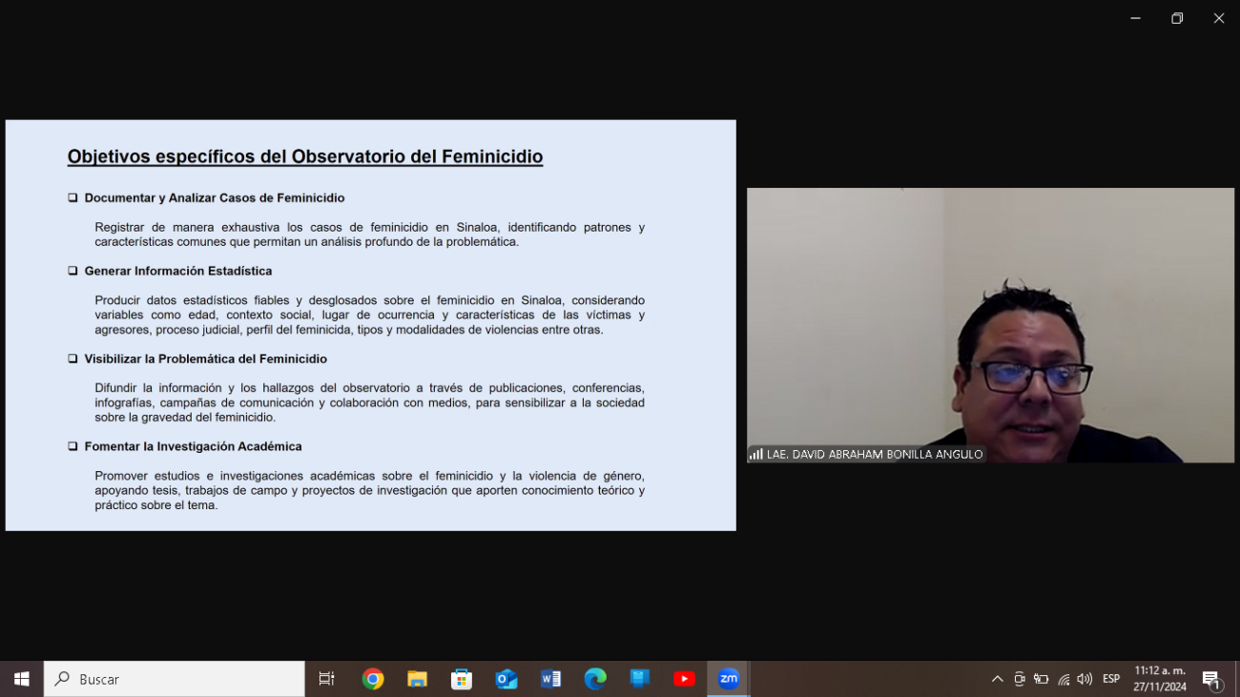Click the Buscar search box

[x=176, y=679]
